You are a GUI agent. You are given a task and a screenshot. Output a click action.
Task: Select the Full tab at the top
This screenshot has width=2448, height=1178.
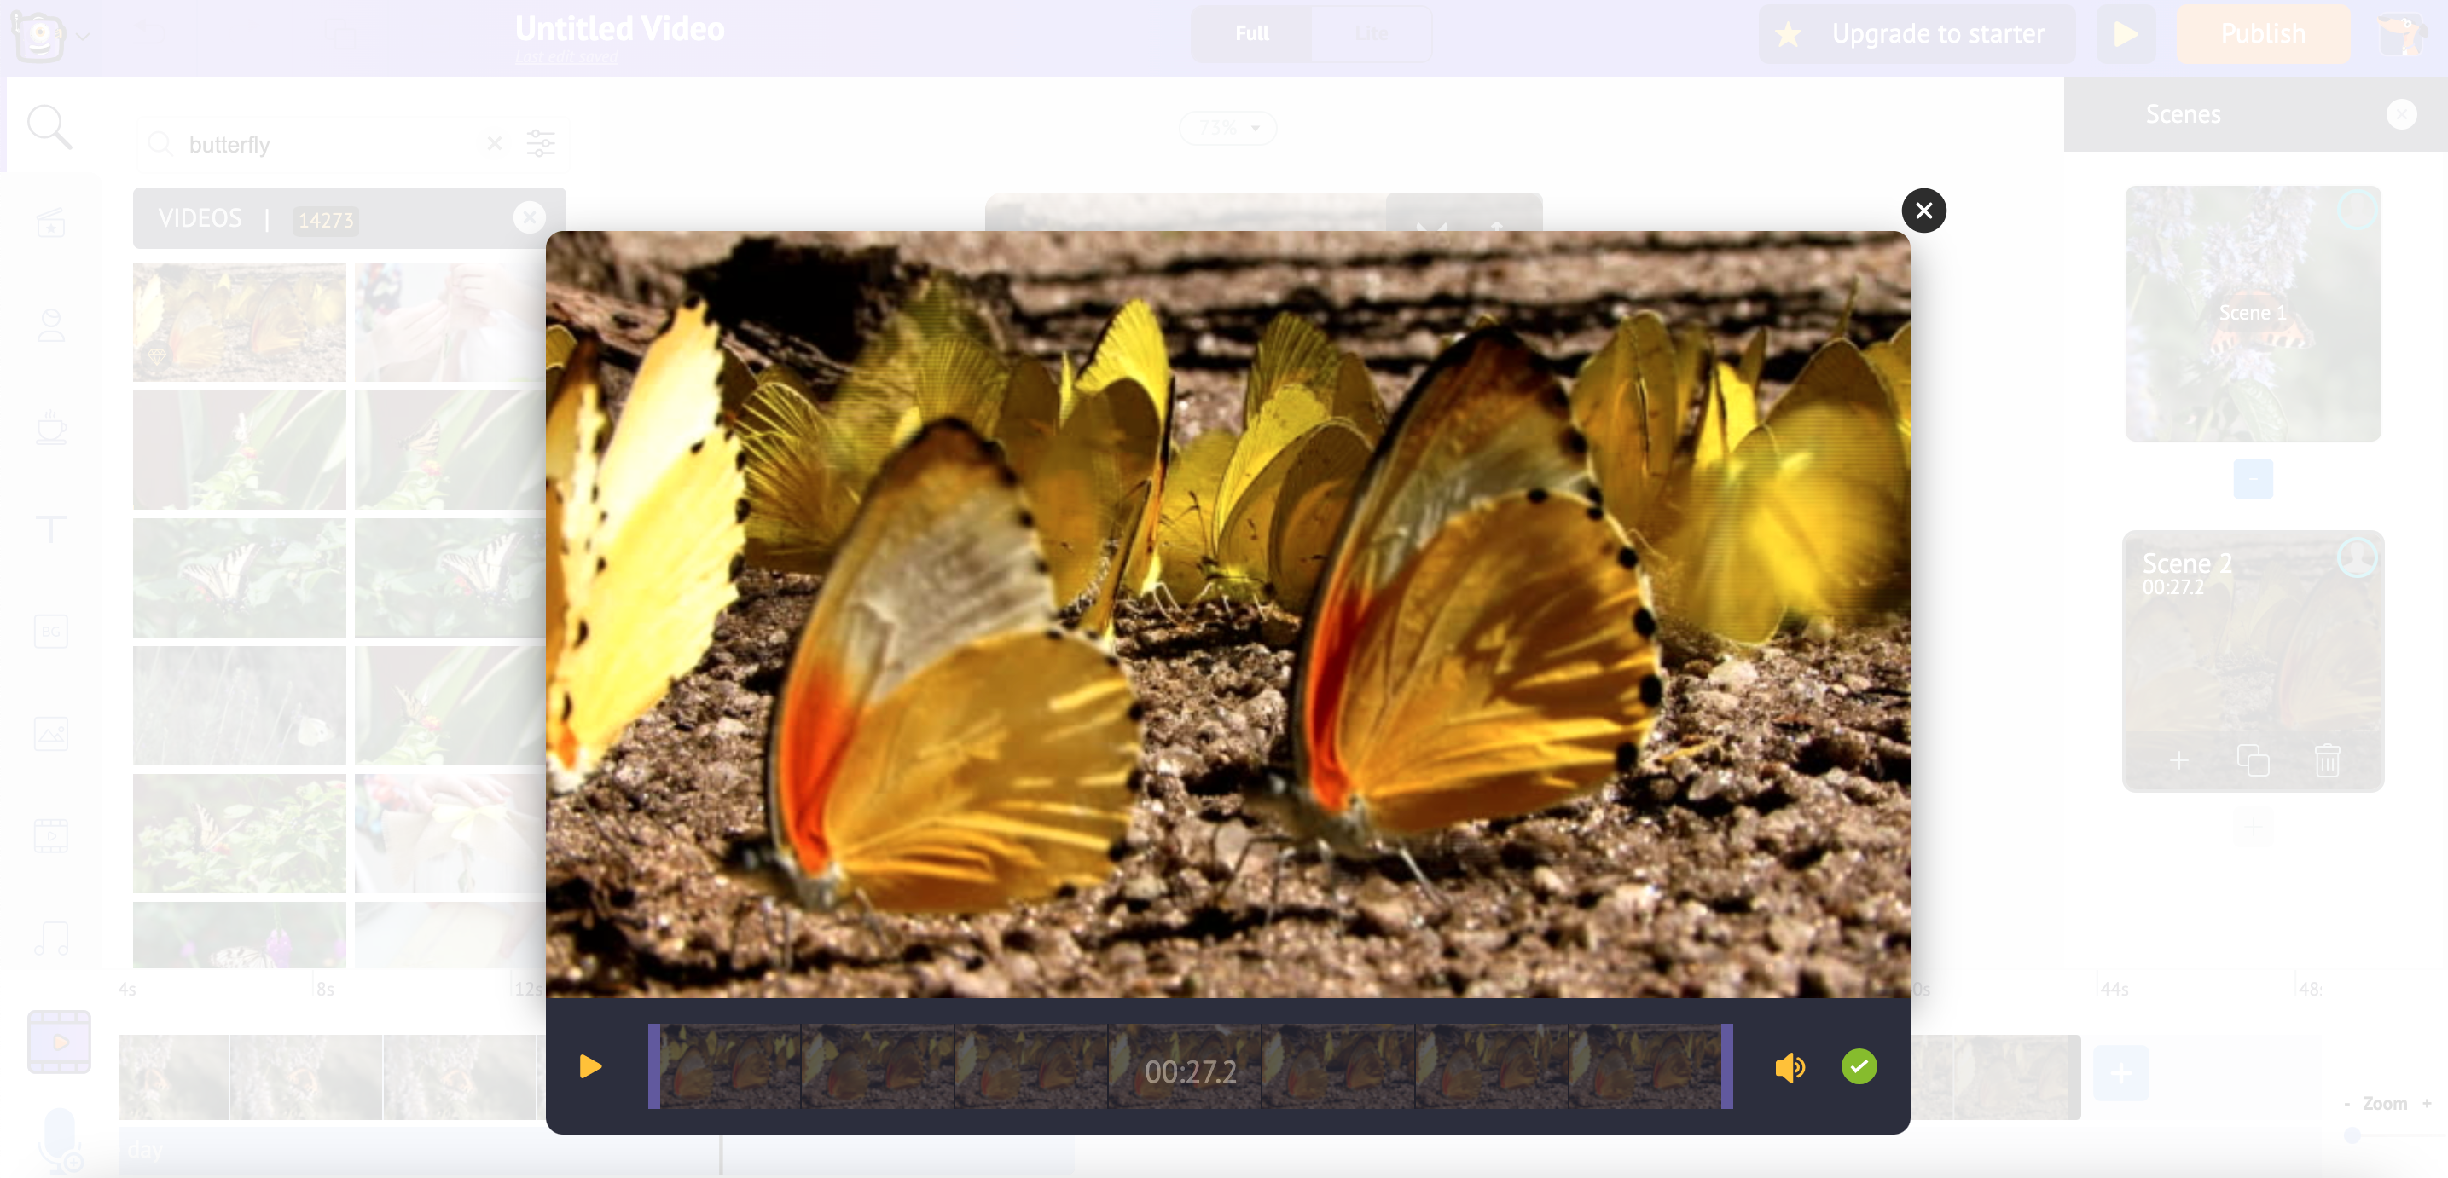pos(1250,33)
